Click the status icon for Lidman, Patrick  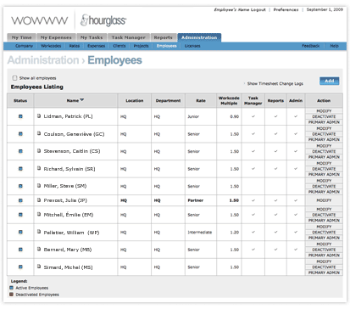tap(20, 116)
